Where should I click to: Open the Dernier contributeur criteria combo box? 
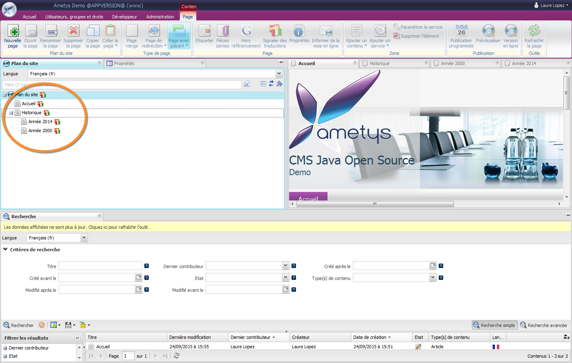coord(286,266)
